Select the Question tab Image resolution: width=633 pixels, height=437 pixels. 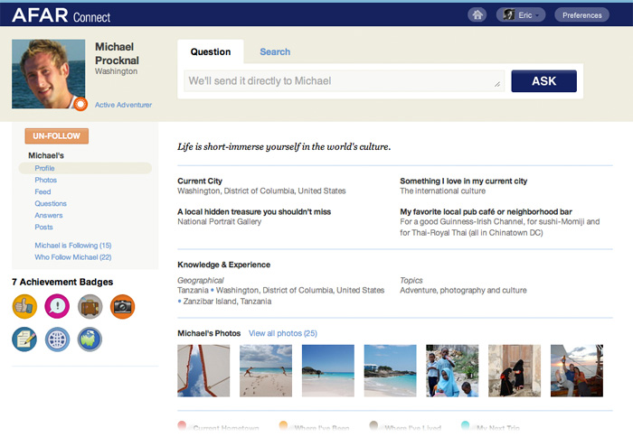click(211, 52)
